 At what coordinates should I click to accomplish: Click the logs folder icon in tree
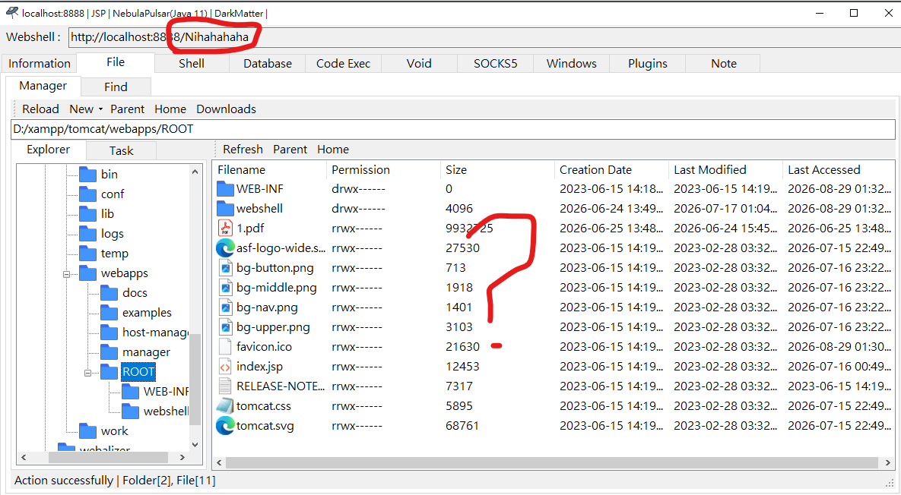pyautogui.click(x=88, y=233)
